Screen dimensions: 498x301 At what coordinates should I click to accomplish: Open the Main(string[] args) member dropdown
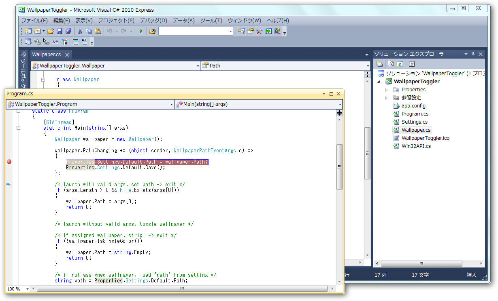(x=339, y=104)
